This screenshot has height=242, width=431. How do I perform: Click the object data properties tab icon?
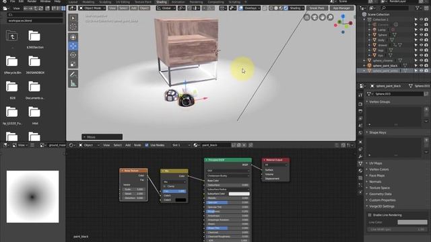pos(360,163)
